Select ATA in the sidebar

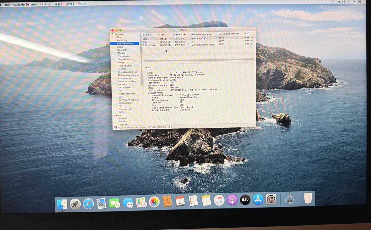click(x=119, y=37)
